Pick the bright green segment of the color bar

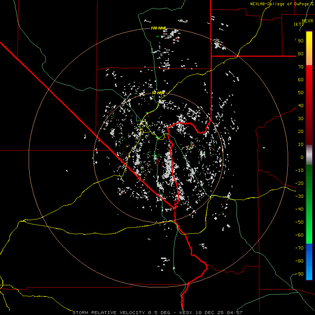tap(309, 204)
